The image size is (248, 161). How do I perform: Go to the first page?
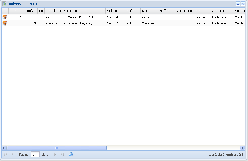6,155
